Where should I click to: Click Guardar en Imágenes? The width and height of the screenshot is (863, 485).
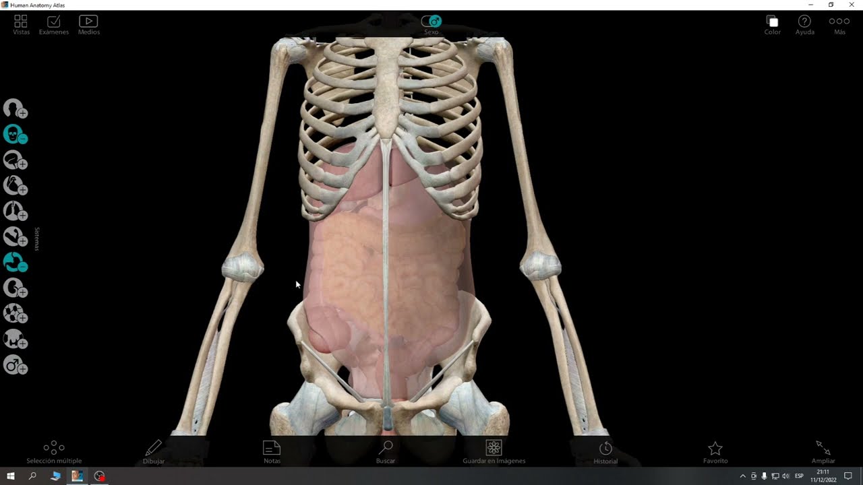[x=494, y=452]
